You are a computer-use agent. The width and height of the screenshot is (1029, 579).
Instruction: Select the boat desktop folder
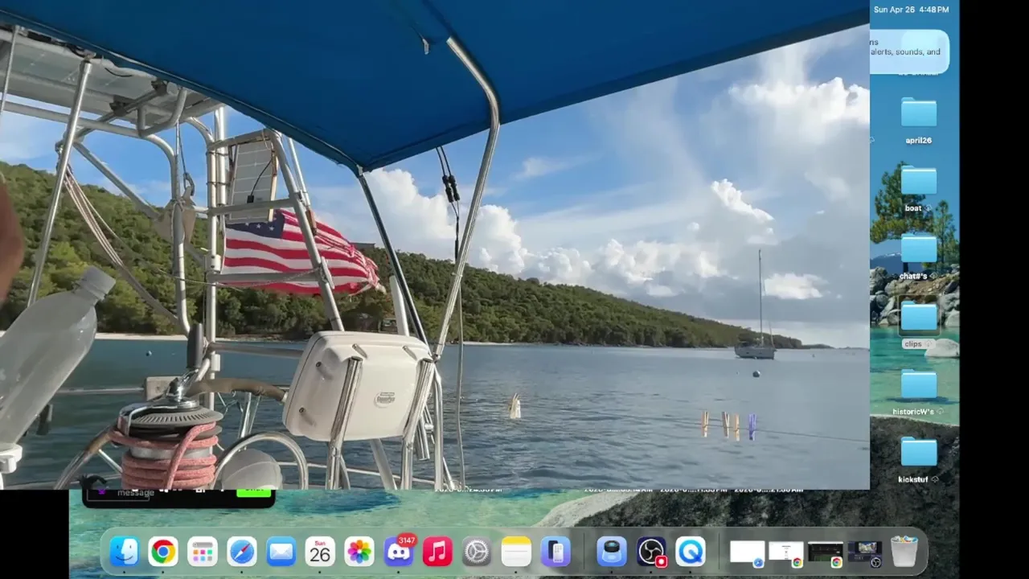[918, 188]
